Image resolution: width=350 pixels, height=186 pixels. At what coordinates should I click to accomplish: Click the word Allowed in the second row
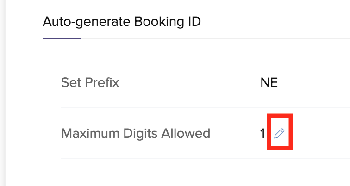186,133
